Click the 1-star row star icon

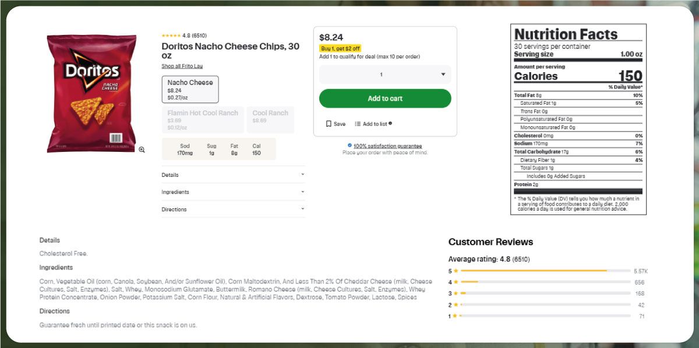(456, 316)
